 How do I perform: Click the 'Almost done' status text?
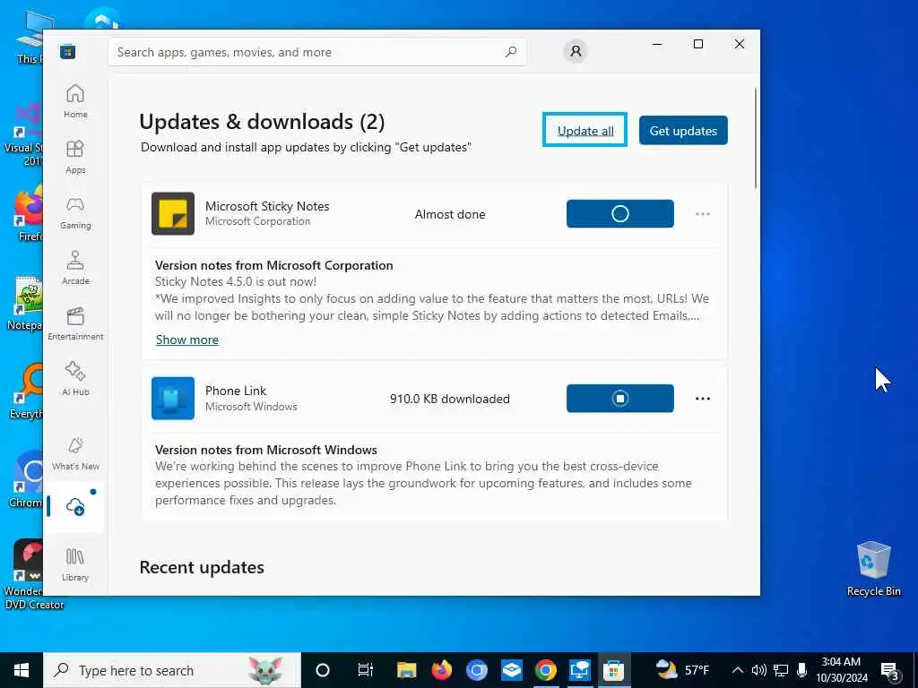[x=450, y=215]
